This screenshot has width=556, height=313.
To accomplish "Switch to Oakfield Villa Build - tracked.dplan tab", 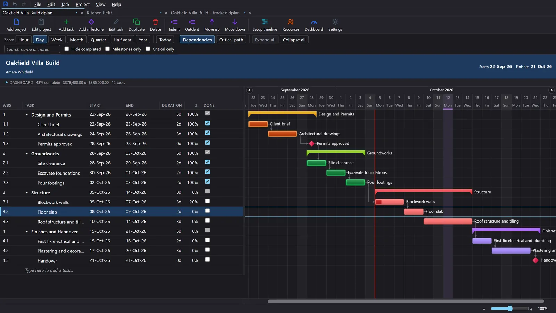I will coord(205,13).
